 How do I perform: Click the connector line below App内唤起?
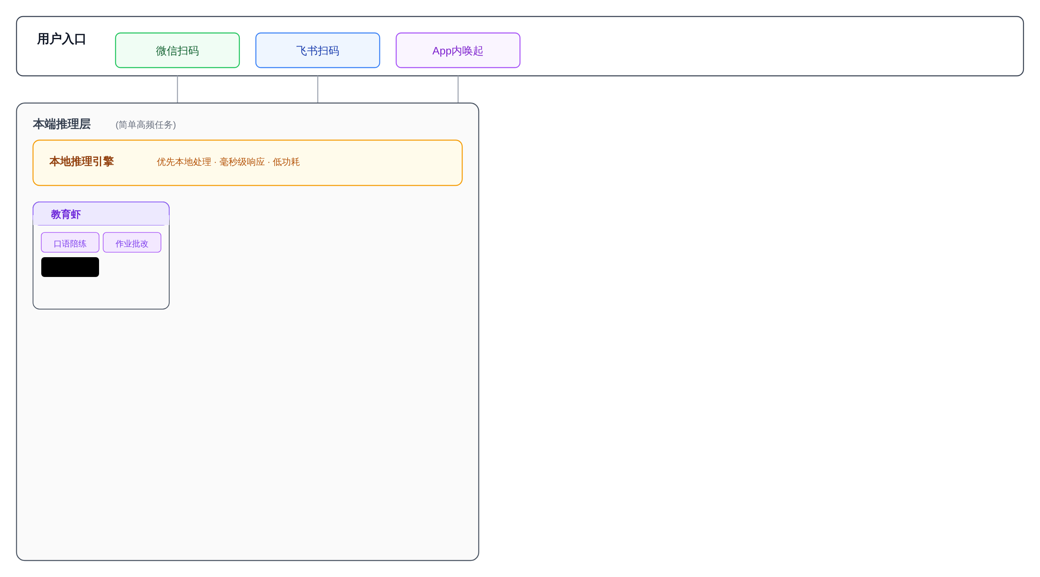(x=458, y=89)
